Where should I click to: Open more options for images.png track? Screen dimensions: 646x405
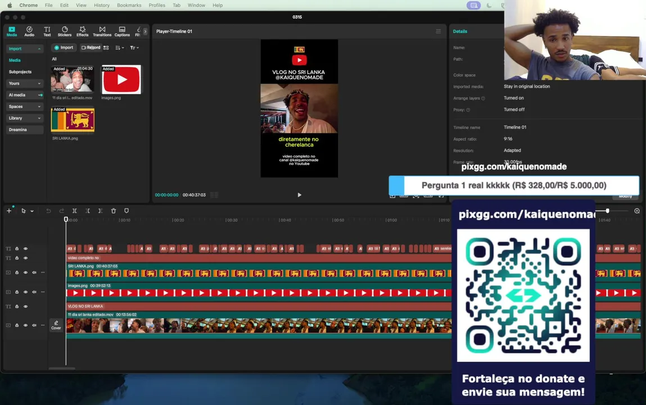(43, 292)
